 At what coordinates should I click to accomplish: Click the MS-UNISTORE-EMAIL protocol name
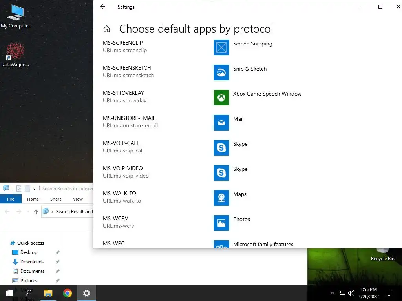click(129, 118)
